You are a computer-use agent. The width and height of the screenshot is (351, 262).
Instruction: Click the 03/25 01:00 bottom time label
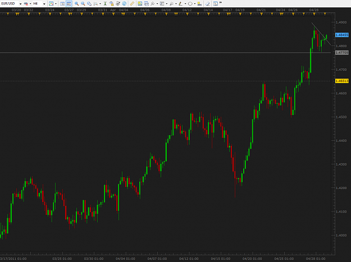(62, 259)
